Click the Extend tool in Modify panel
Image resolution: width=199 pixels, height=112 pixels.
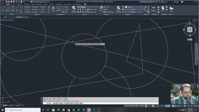coord(43,7)
